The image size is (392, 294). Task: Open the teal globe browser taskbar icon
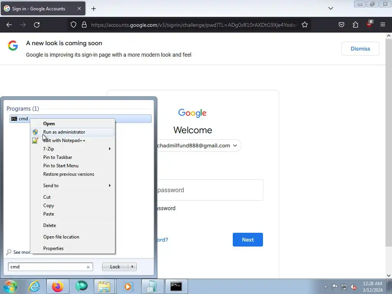82,286
